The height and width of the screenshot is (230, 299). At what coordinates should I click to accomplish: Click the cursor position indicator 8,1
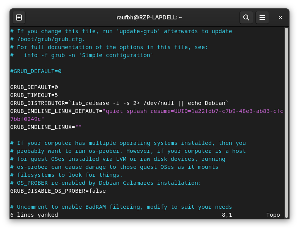pyautogui.click(x=227, y=215)
